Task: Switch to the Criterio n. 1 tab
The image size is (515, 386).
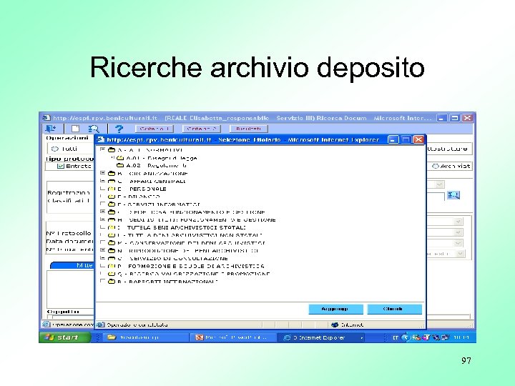Action: click(x=154, y=129)
